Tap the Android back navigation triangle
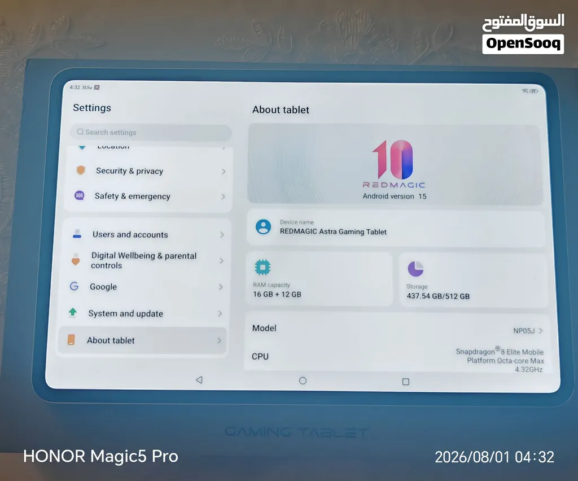Viewport: 578px width, 481px height. coord(199,379)
